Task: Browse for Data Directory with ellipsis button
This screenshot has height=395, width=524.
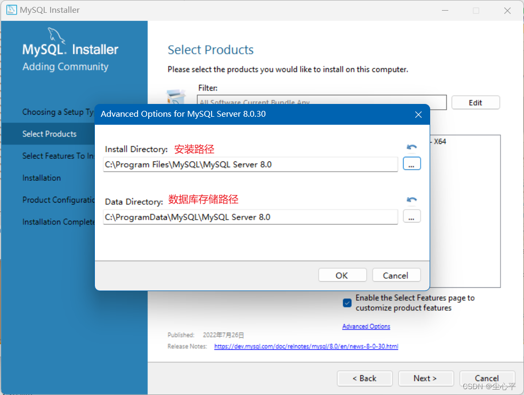Action: pos(412,216)
